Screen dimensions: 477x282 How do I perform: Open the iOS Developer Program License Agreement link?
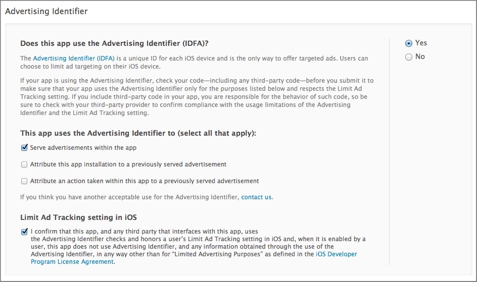pyautogui.click(x=194, y=258)
